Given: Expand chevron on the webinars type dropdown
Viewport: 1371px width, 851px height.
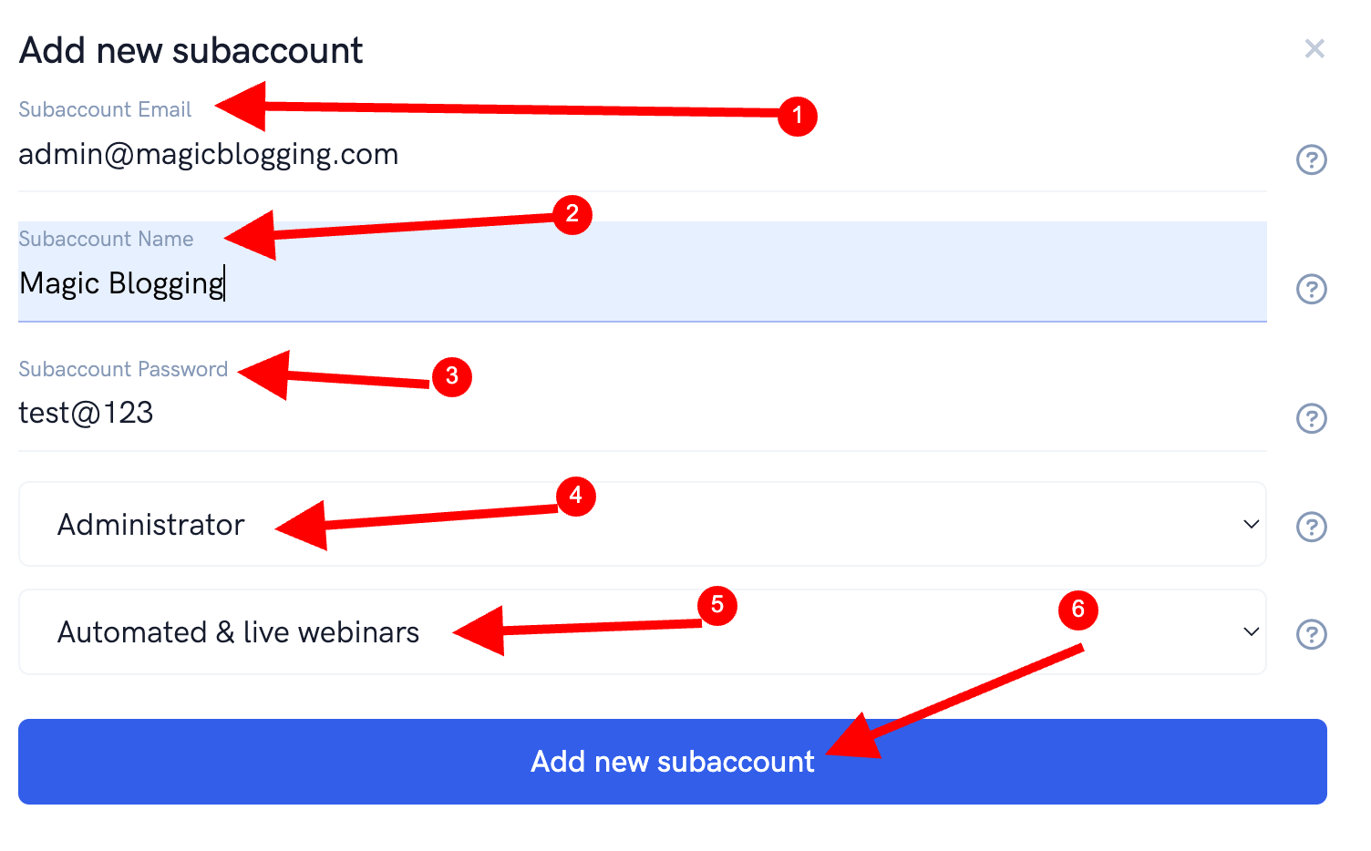Looking at the screenshot, I should pyautogui.click(x=1251, y=631).
